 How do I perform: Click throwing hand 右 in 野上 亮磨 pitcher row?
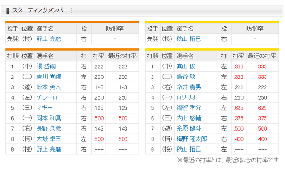point(84,39)
